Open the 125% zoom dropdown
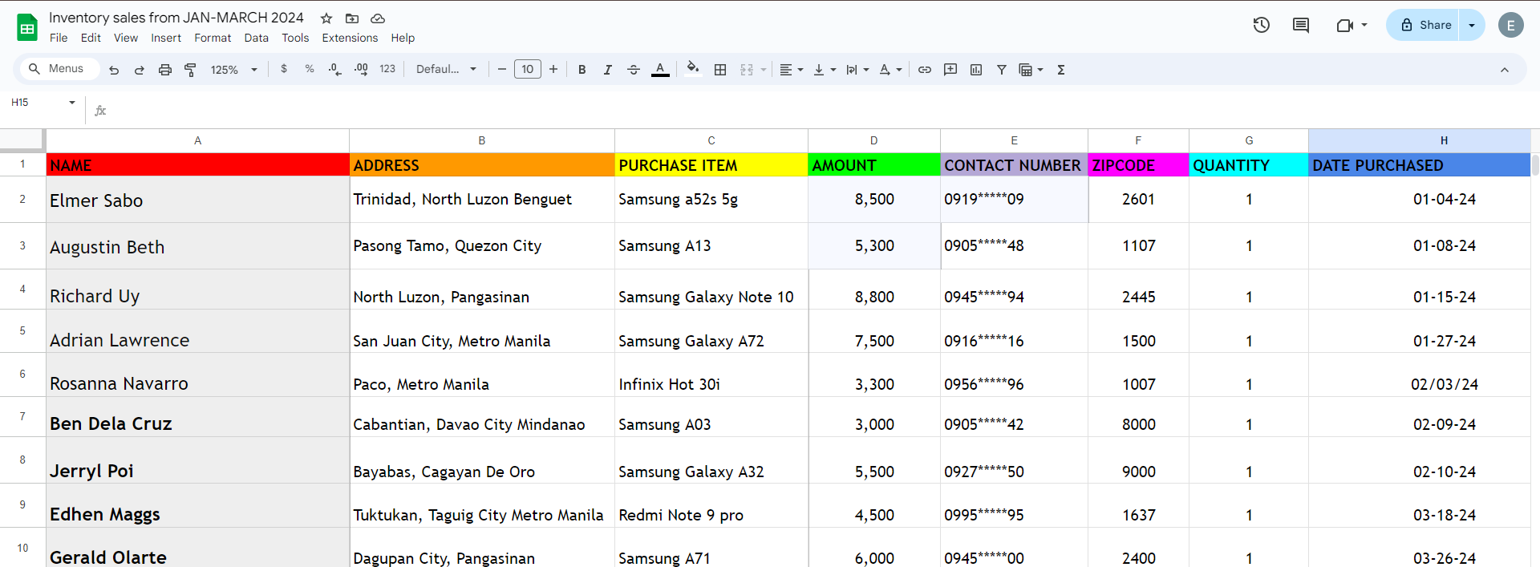1540x567 pixels. tap(233, 70)
